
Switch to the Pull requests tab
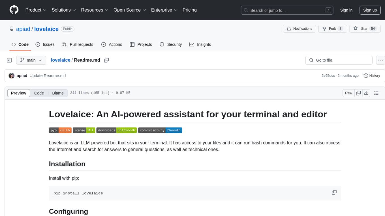click(x=78, y=44)
